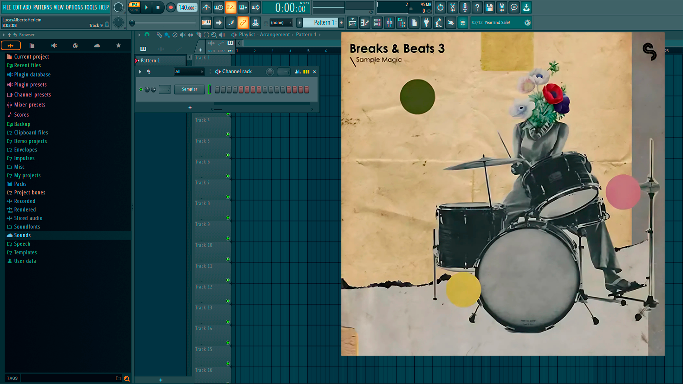Toggle the metronome icon
Image resolution: width=683 pixels, height=384 pixels.
click(206, 7)
